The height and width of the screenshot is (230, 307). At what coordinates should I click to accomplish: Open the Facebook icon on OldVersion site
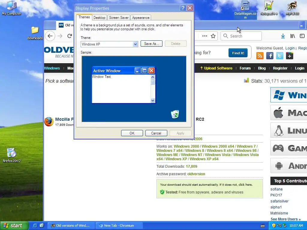(x=270, y=56)
